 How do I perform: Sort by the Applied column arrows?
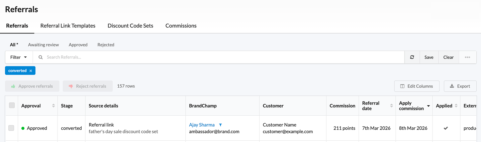tap(456, 106)
